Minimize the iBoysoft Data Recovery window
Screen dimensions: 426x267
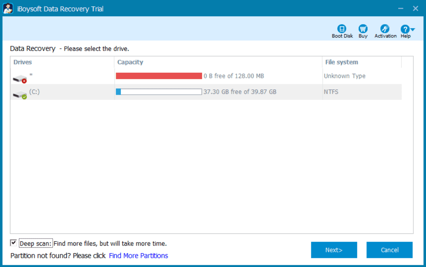point(401,8)
